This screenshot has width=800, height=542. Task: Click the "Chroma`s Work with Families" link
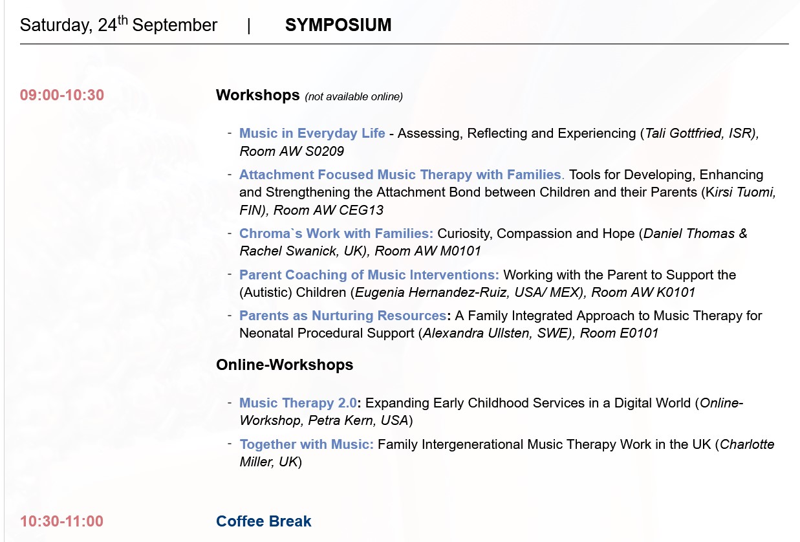coord(336,233)
